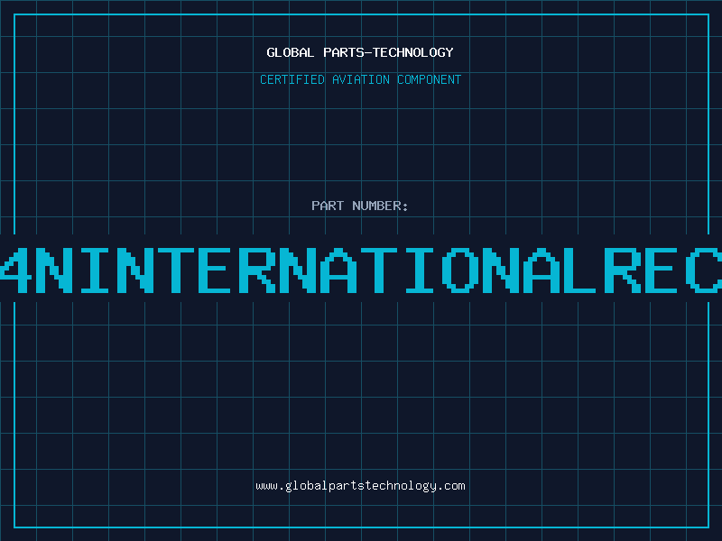Click the GLOBAL PARTS-TECHNOLOGY heading
This screenshot has width=722, height=541.
click(x=360, y=52)
